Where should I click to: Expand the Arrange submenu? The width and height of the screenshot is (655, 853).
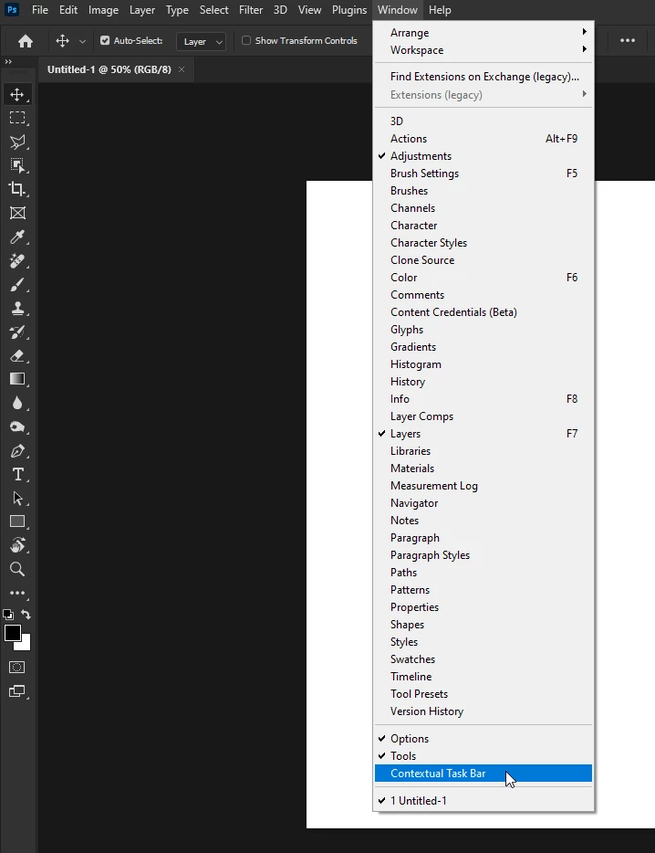point(483,33)
